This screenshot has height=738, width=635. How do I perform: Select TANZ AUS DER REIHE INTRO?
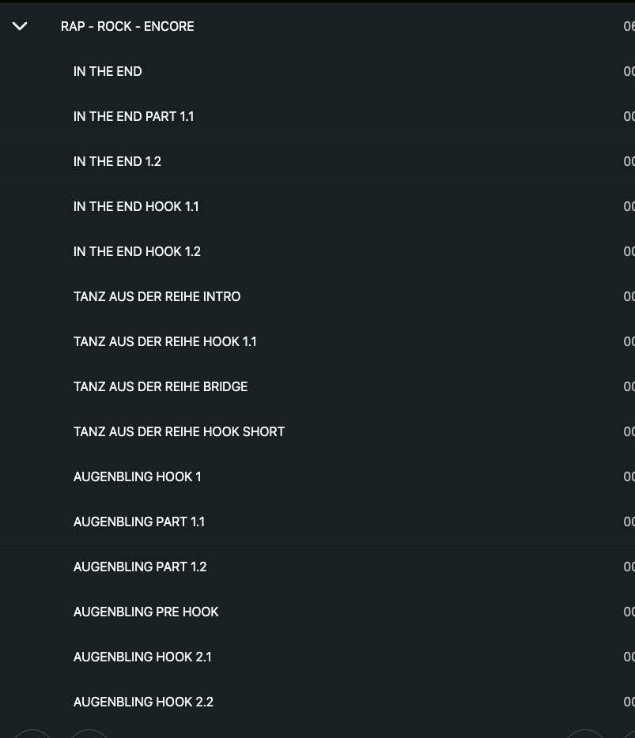(x=157, y=296)
